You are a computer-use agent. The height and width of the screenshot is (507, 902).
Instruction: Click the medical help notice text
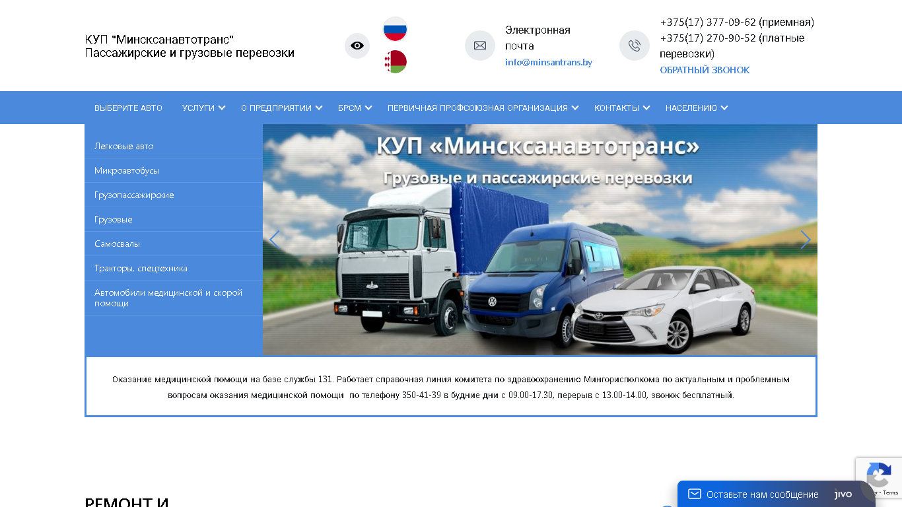[x=451, y=388]
